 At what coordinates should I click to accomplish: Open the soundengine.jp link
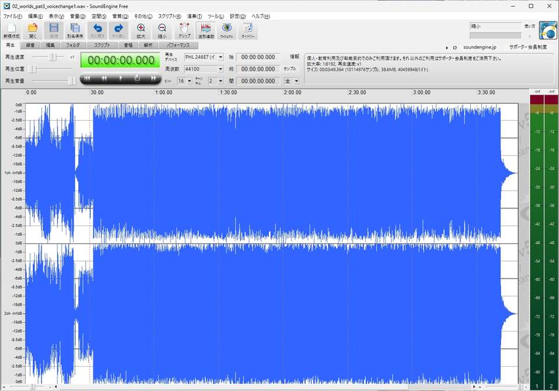[479, 47]
